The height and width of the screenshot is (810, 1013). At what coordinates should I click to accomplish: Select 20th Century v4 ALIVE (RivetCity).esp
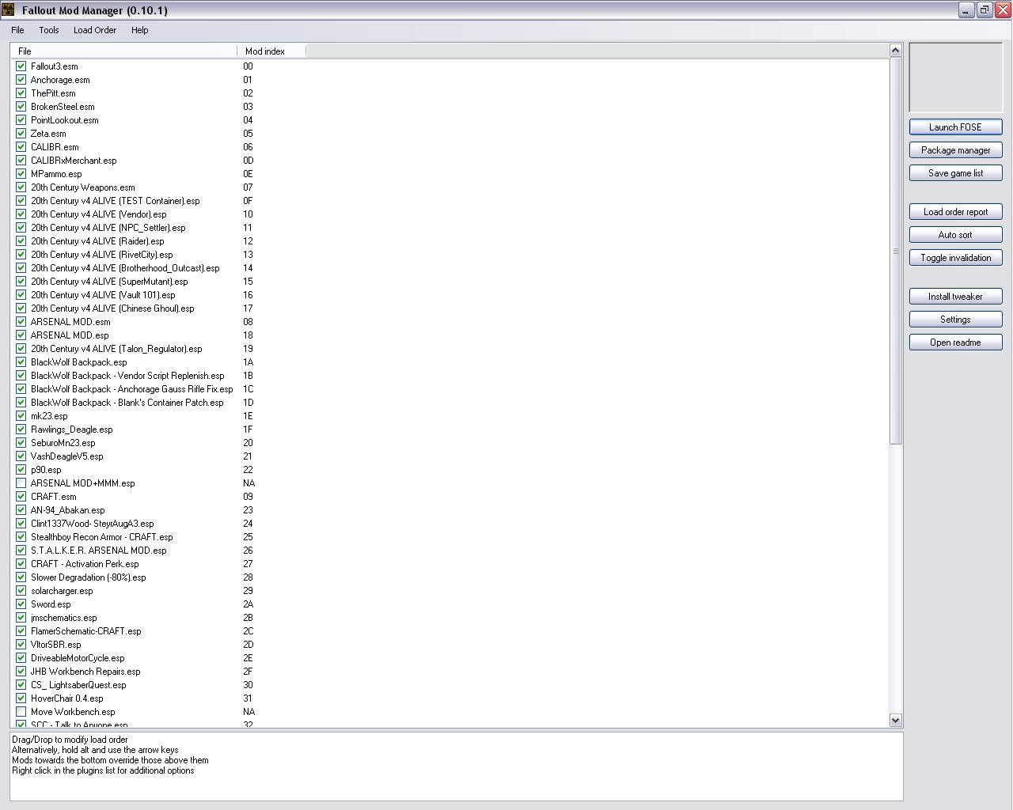point(102,255)
